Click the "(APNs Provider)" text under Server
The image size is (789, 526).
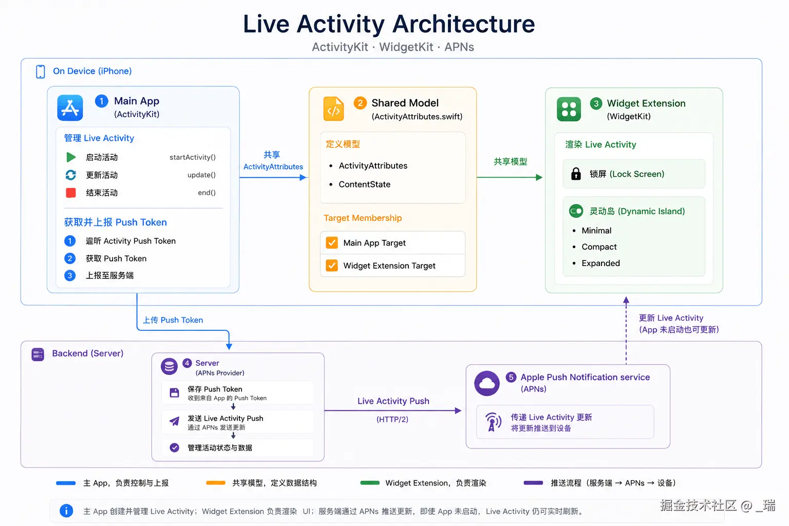(220, 373)
